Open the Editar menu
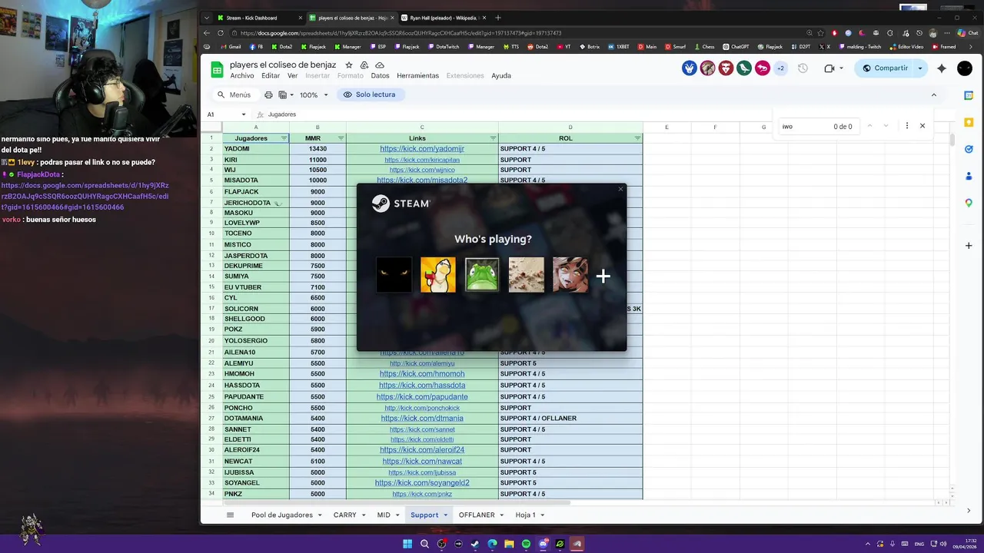The image size is (984, 553). [271, 75]
